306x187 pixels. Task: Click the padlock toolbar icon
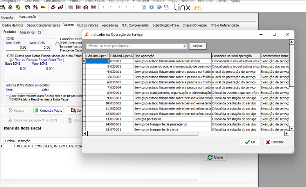(x=10, y=7)
